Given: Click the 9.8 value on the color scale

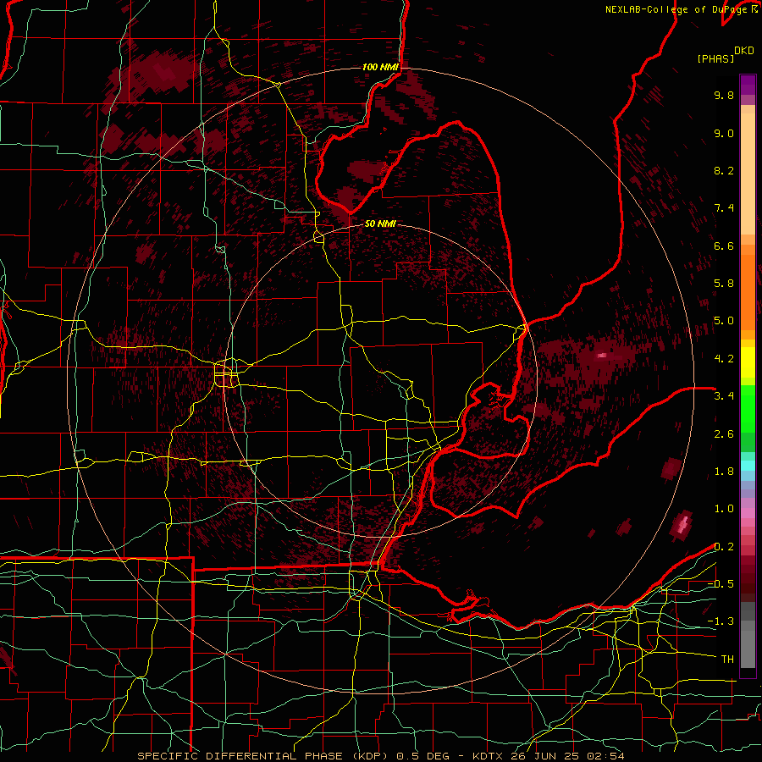Looking at the screenshot, I should coord(724,95).
